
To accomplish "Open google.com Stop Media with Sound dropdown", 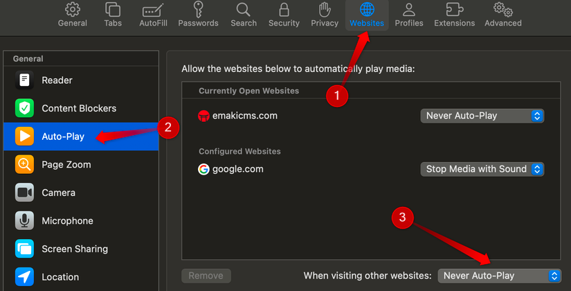I will (x=482, y=169).
